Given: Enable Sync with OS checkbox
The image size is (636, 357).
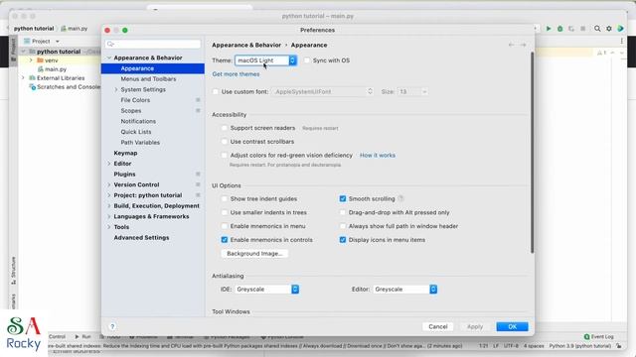Looking at the screenshot, I should tap(307, 60).
